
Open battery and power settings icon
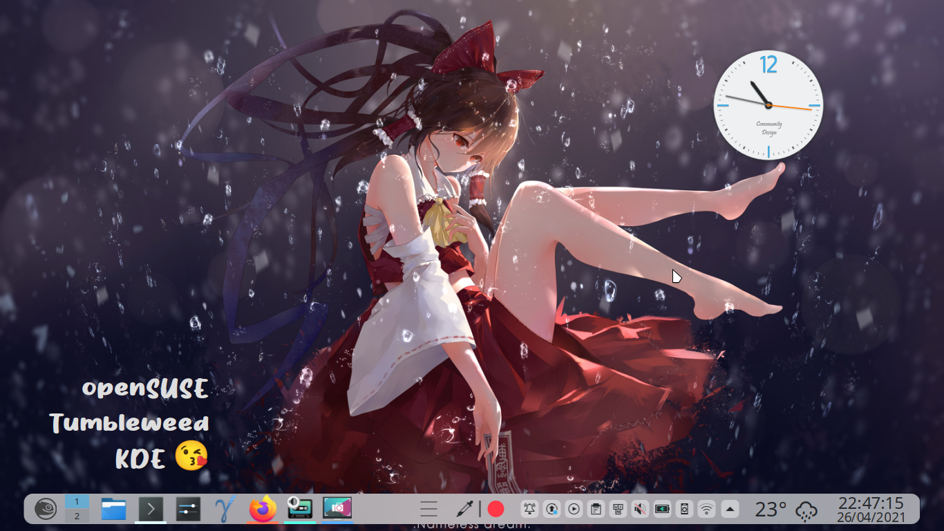point(662,510)
